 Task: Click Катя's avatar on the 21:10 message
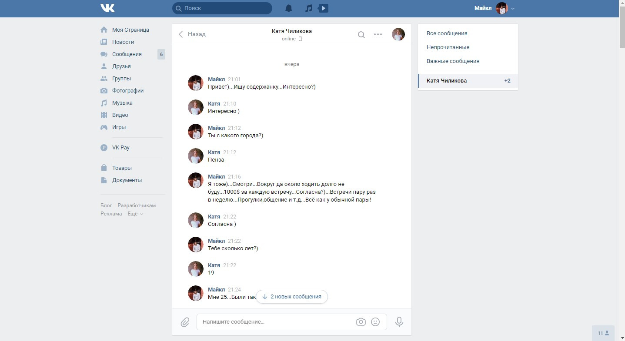click(x=196, y=107)
